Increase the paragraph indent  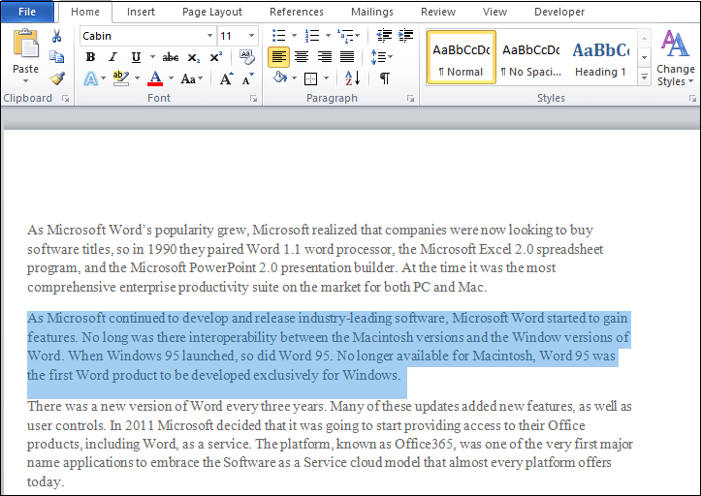coord(405,35)
